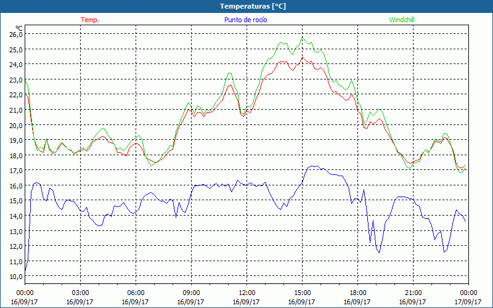The image size is (493, 308).
Task: Click the 14,0 y-axis value
Action: [16, 216]
